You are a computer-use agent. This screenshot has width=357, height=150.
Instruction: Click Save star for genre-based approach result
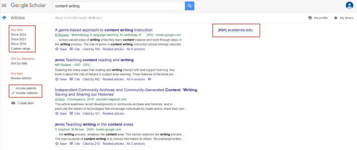(57, 49)
